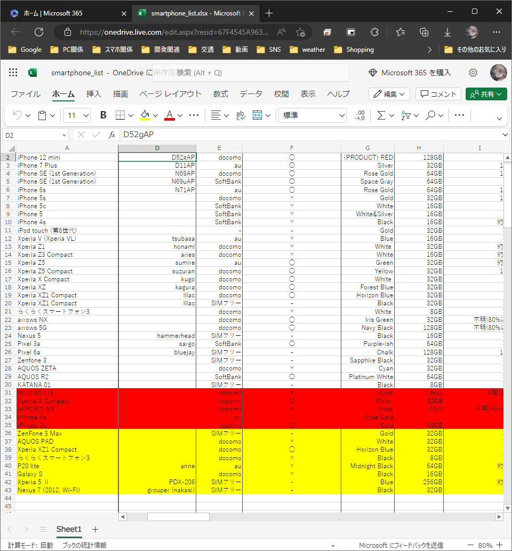Open more font options ellipsis
The width and height of the screenshot is (512, 551).
[x=194, y=115]
